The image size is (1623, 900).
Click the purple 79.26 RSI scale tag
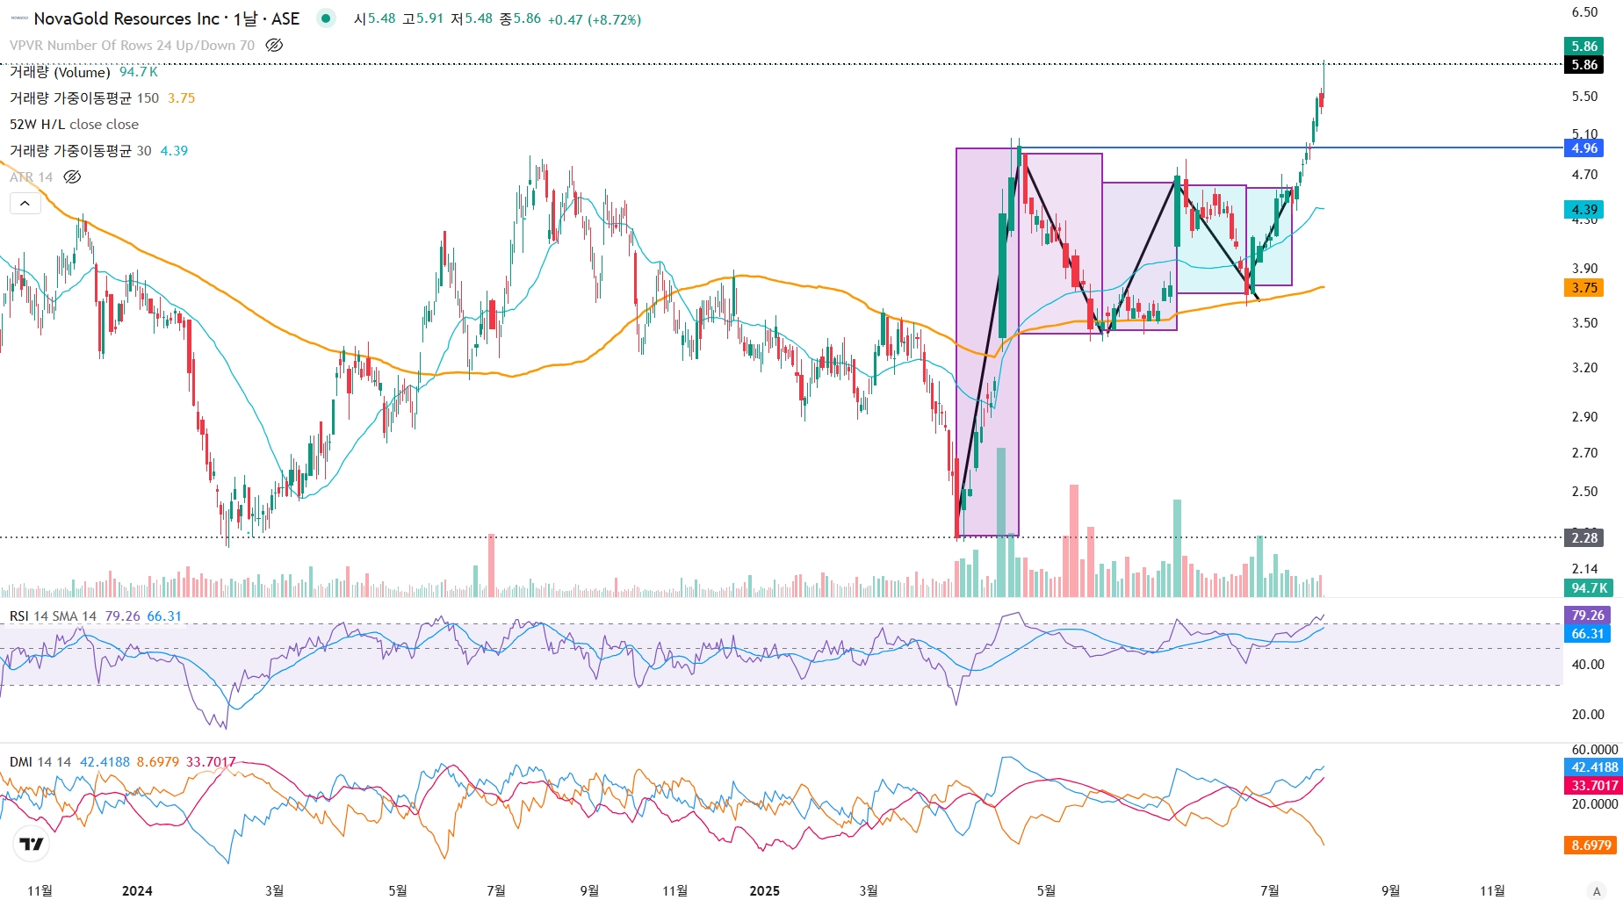(1588, 615)
